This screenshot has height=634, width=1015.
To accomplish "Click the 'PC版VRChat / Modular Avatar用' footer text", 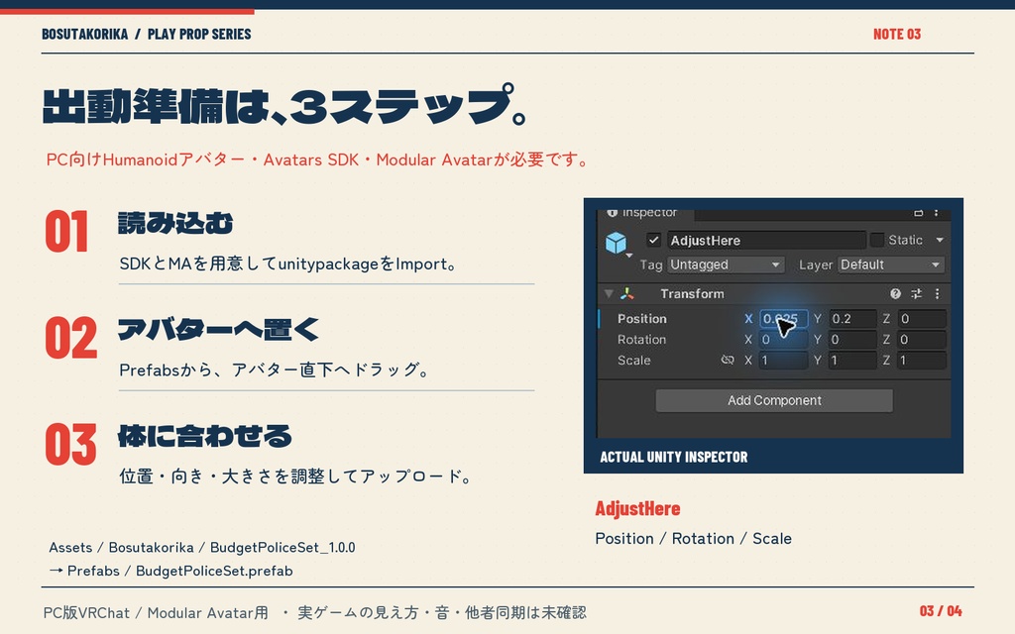I will click(x=156, y=612).
